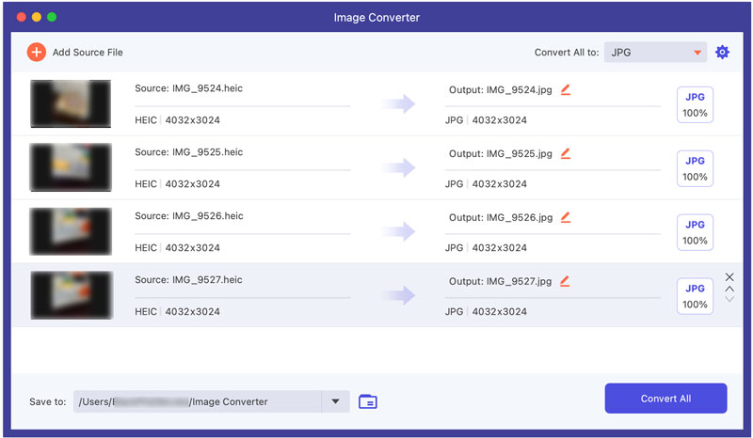Click Add Source File label

coord(88,53)
